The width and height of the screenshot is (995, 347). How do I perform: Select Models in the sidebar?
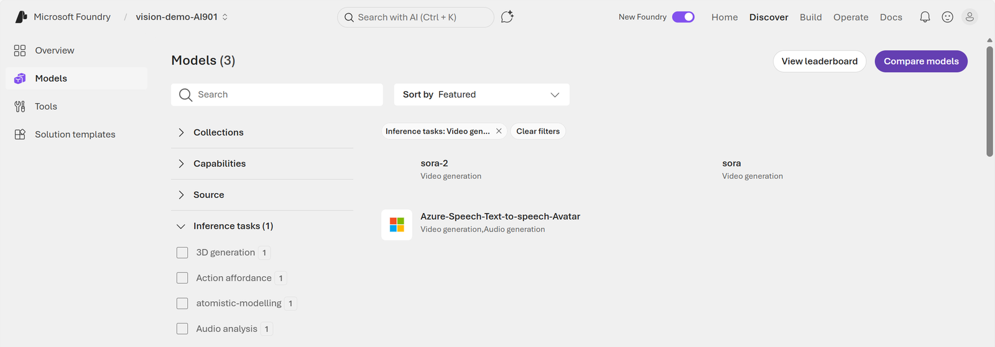pyautogui.click(x=76, y=78)
